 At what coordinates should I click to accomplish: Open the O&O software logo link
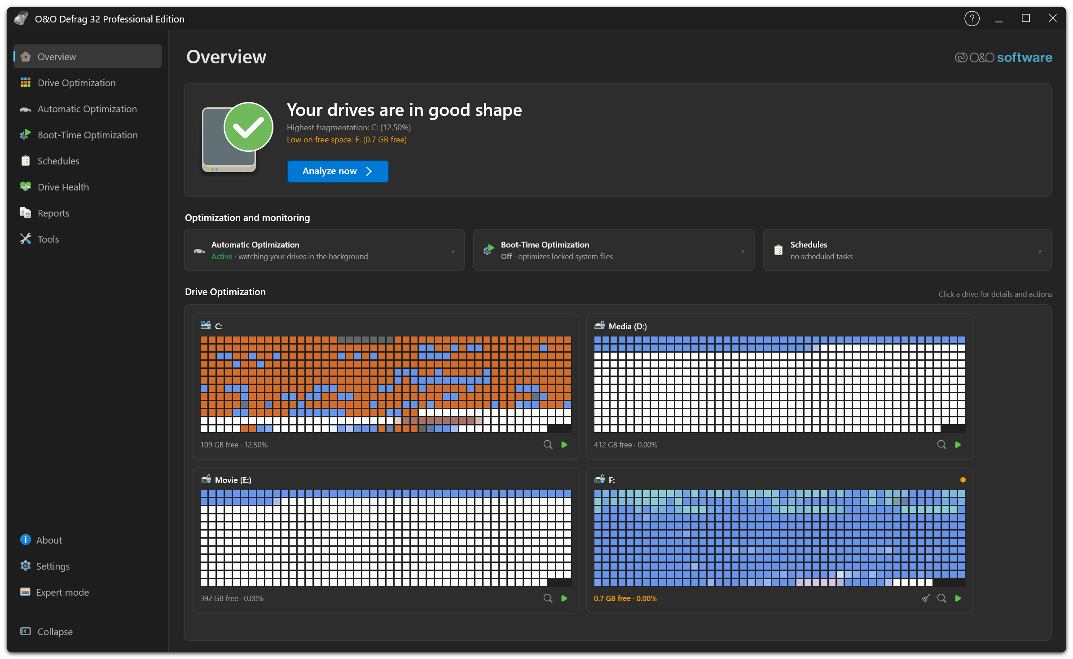coord(1003,57)
